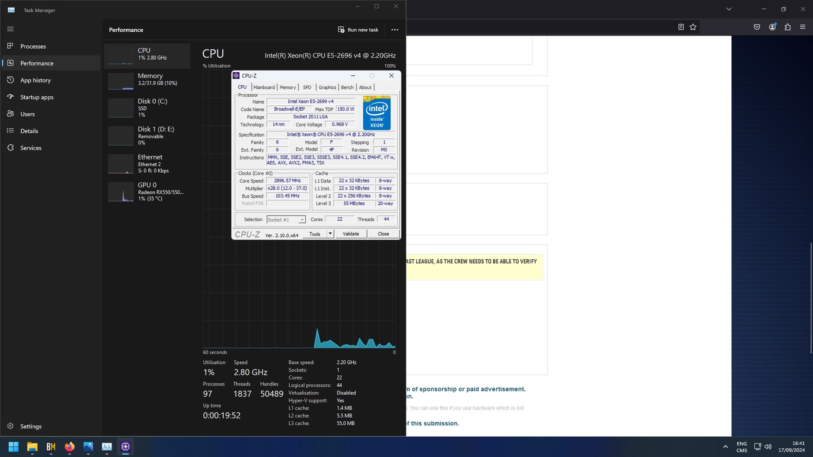Switch to Firefox in the taskbar
Image resolution: width=813 pixels, height=457 pixels.
69,446
